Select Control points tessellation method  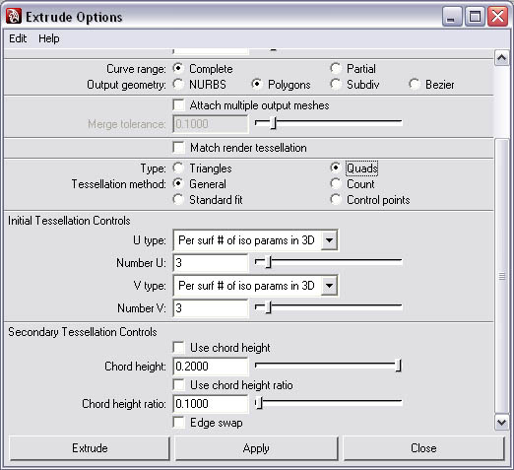336,200
